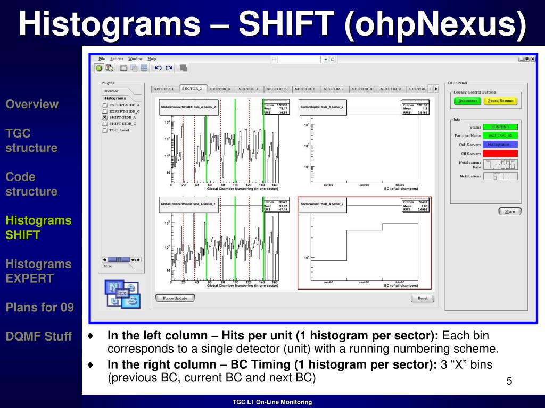Image resolution: width=545 pixels, height=408 pixels.
Task: Switch to the SECTOR_3 tab
Action: tap(220, 89)
